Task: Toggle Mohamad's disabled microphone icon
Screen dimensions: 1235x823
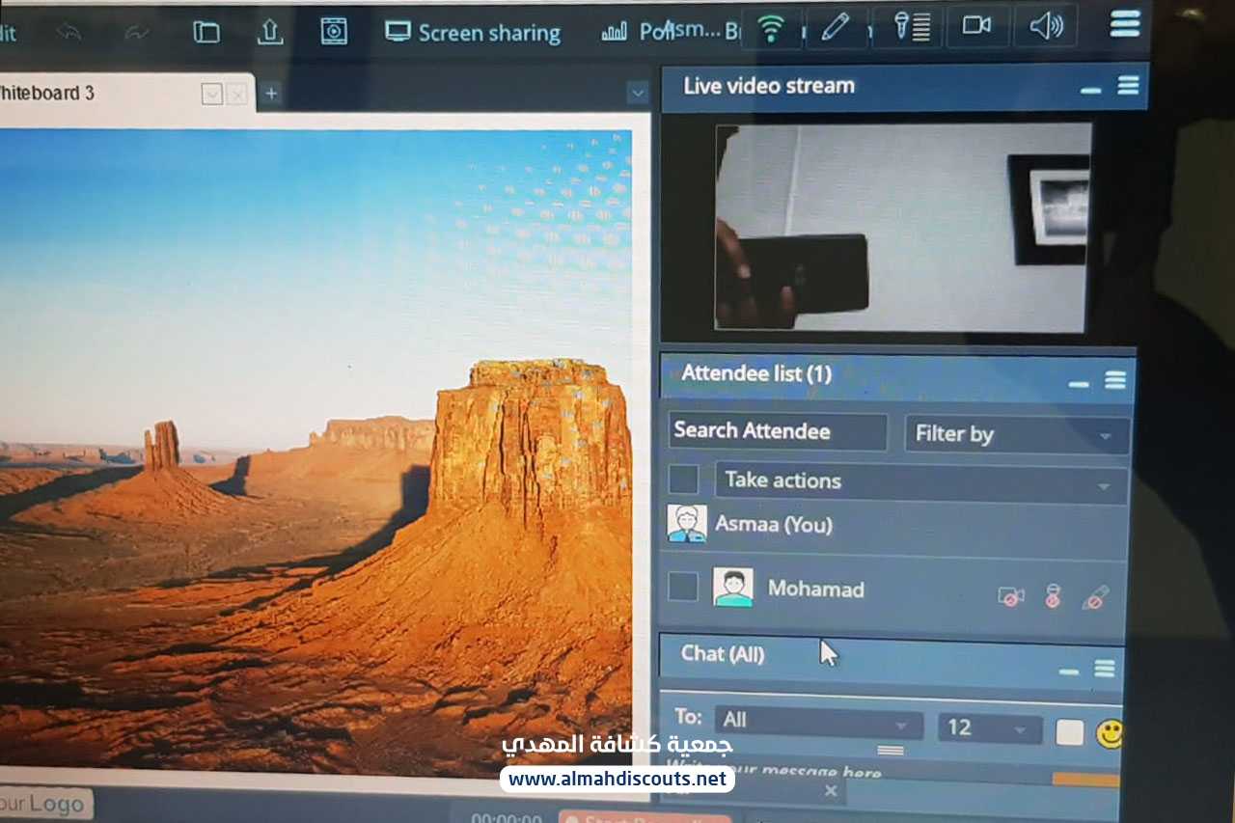Action: 1053,597
